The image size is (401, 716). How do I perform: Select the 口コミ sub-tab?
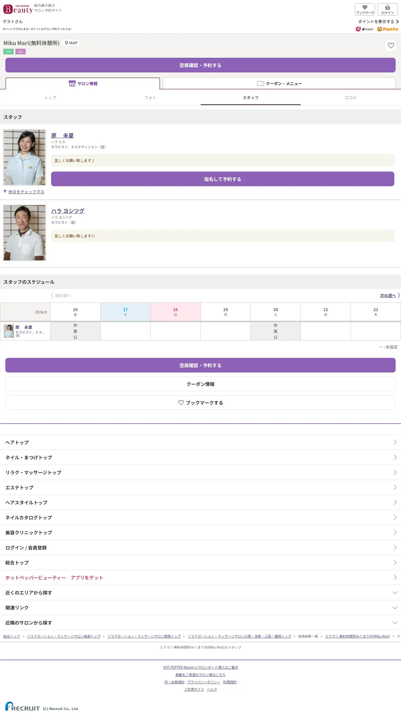pyautogui.click(x=351, y=98)
